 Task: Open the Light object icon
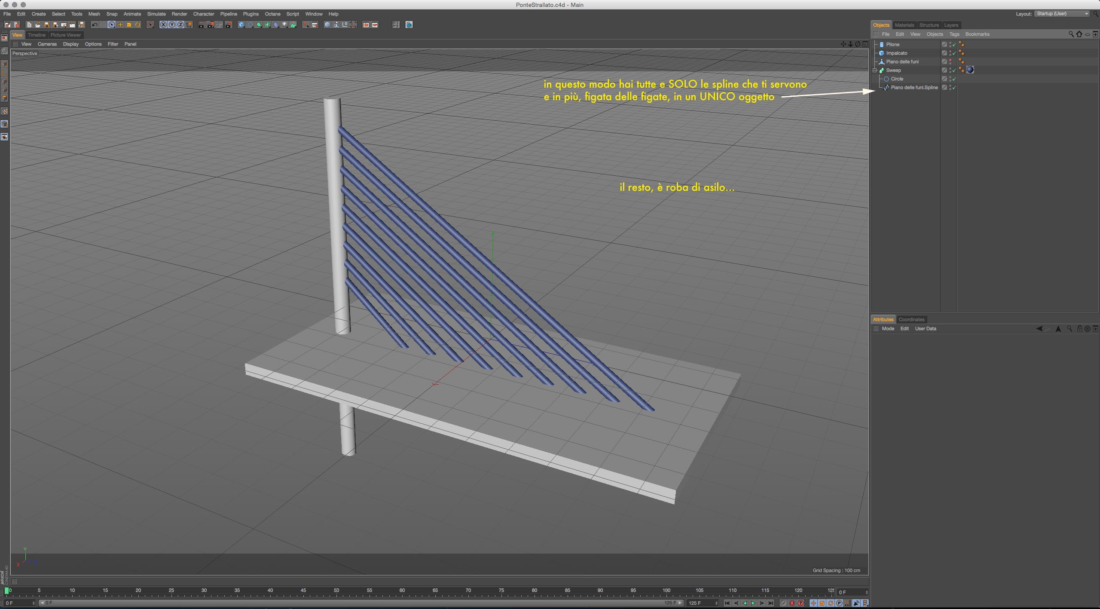285,25
